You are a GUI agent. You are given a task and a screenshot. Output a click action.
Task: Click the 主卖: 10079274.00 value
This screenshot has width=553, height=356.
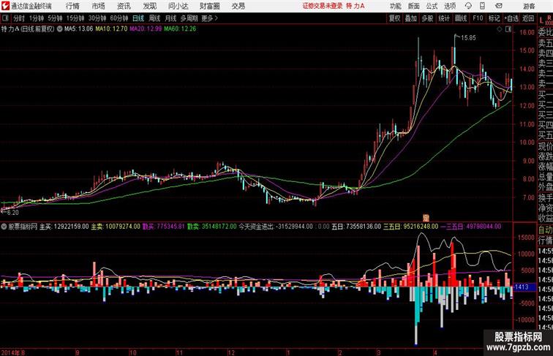click(116, 227)
